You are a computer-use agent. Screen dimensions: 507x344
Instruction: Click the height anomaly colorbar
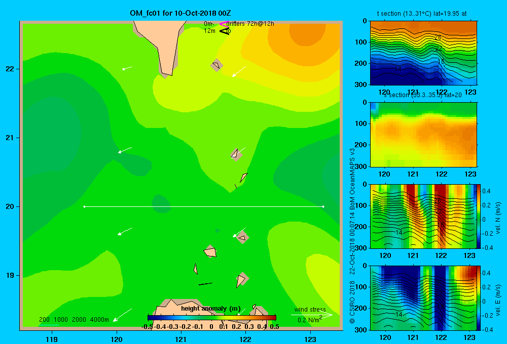212,318
